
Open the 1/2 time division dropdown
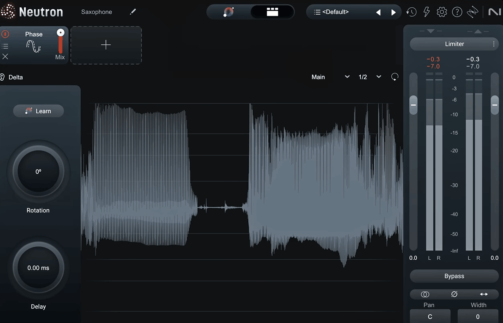click(x=370, y=77)
